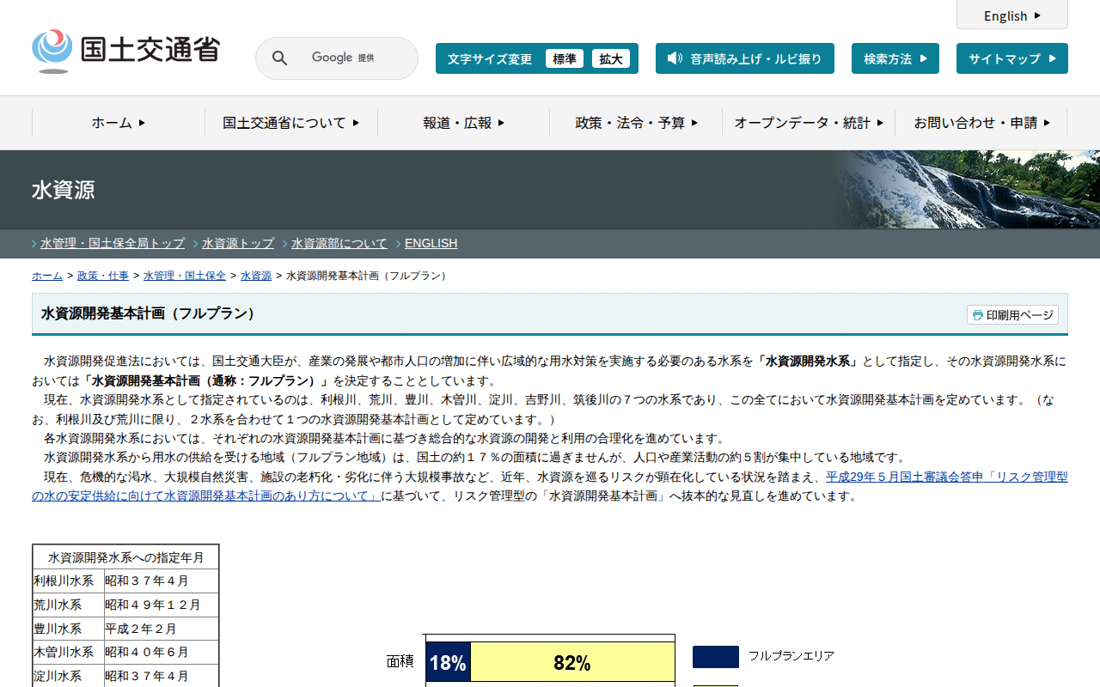Set text size to 拡大
1100x687 pixels.
[611, 58]
